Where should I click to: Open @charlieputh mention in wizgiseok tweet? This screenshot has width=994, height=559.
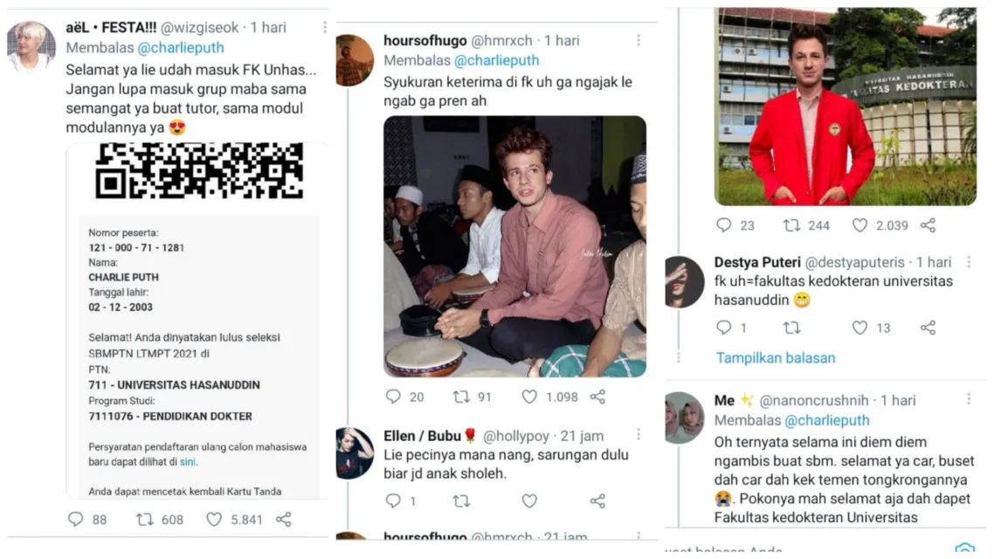point(181,47)
